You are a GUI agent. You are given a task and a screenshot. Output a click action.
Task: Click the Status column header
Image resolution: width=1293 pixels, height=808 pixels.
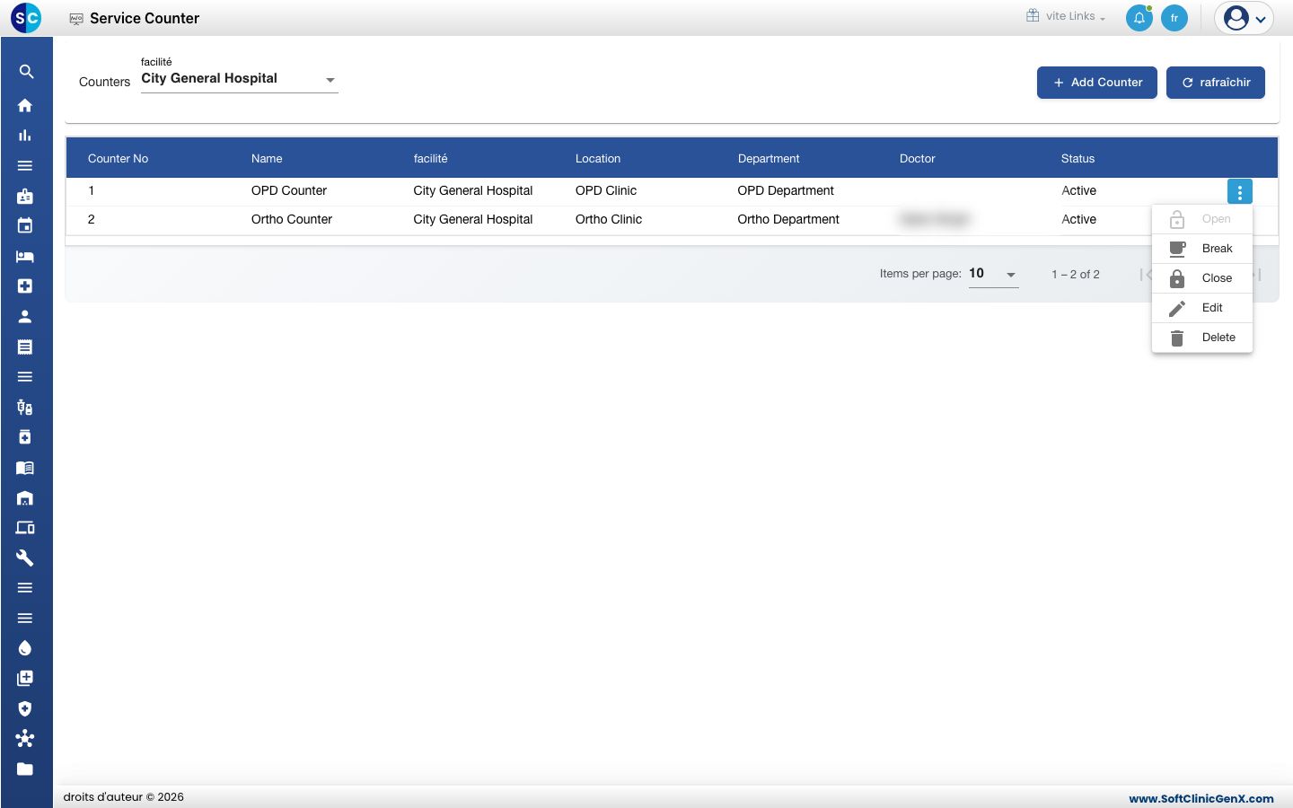tap(1077, 159)
